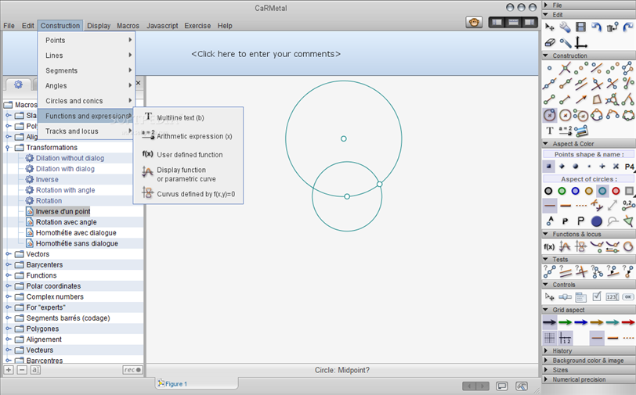Select the single Point construction tool
Screen dimensions: 636x395
pyautogui.click(x=550, y=69)
